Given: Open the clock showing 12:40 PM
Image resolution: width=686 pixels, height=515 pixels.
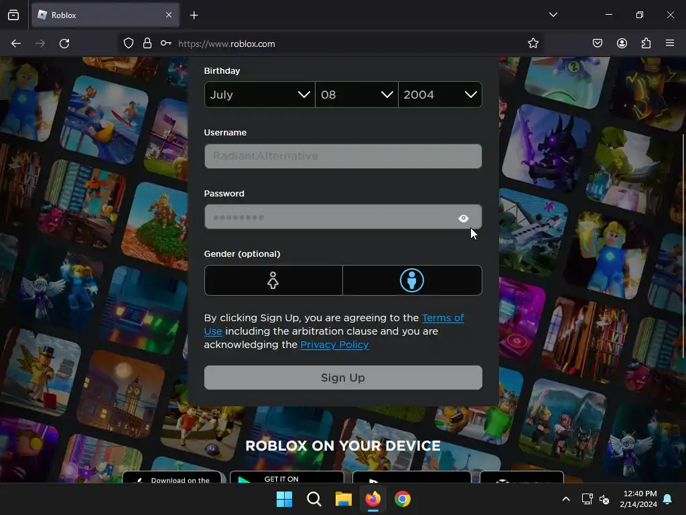Looking at the screenshot, I should [638, 499].
